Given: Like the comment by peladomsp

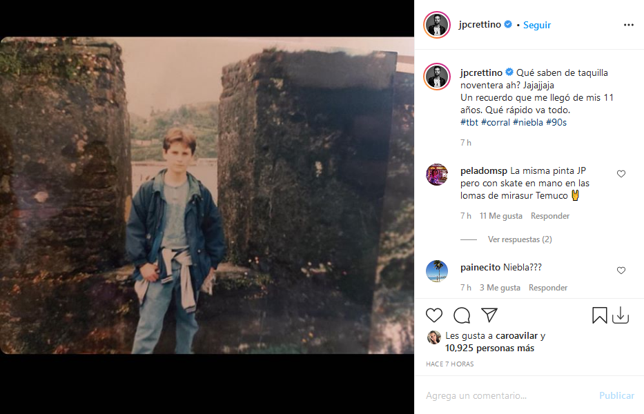Looking at the screenshot, I should 621,174.
